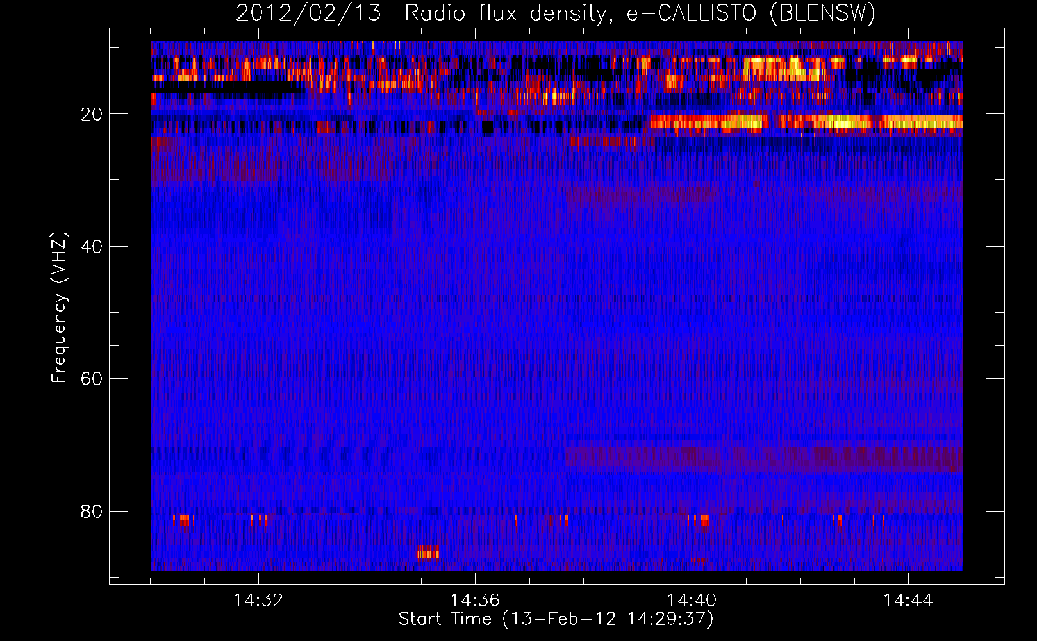Click the 14:36 time tick label
The height and width of the screenshot is (641, 1037).
(x=475, y=601)
